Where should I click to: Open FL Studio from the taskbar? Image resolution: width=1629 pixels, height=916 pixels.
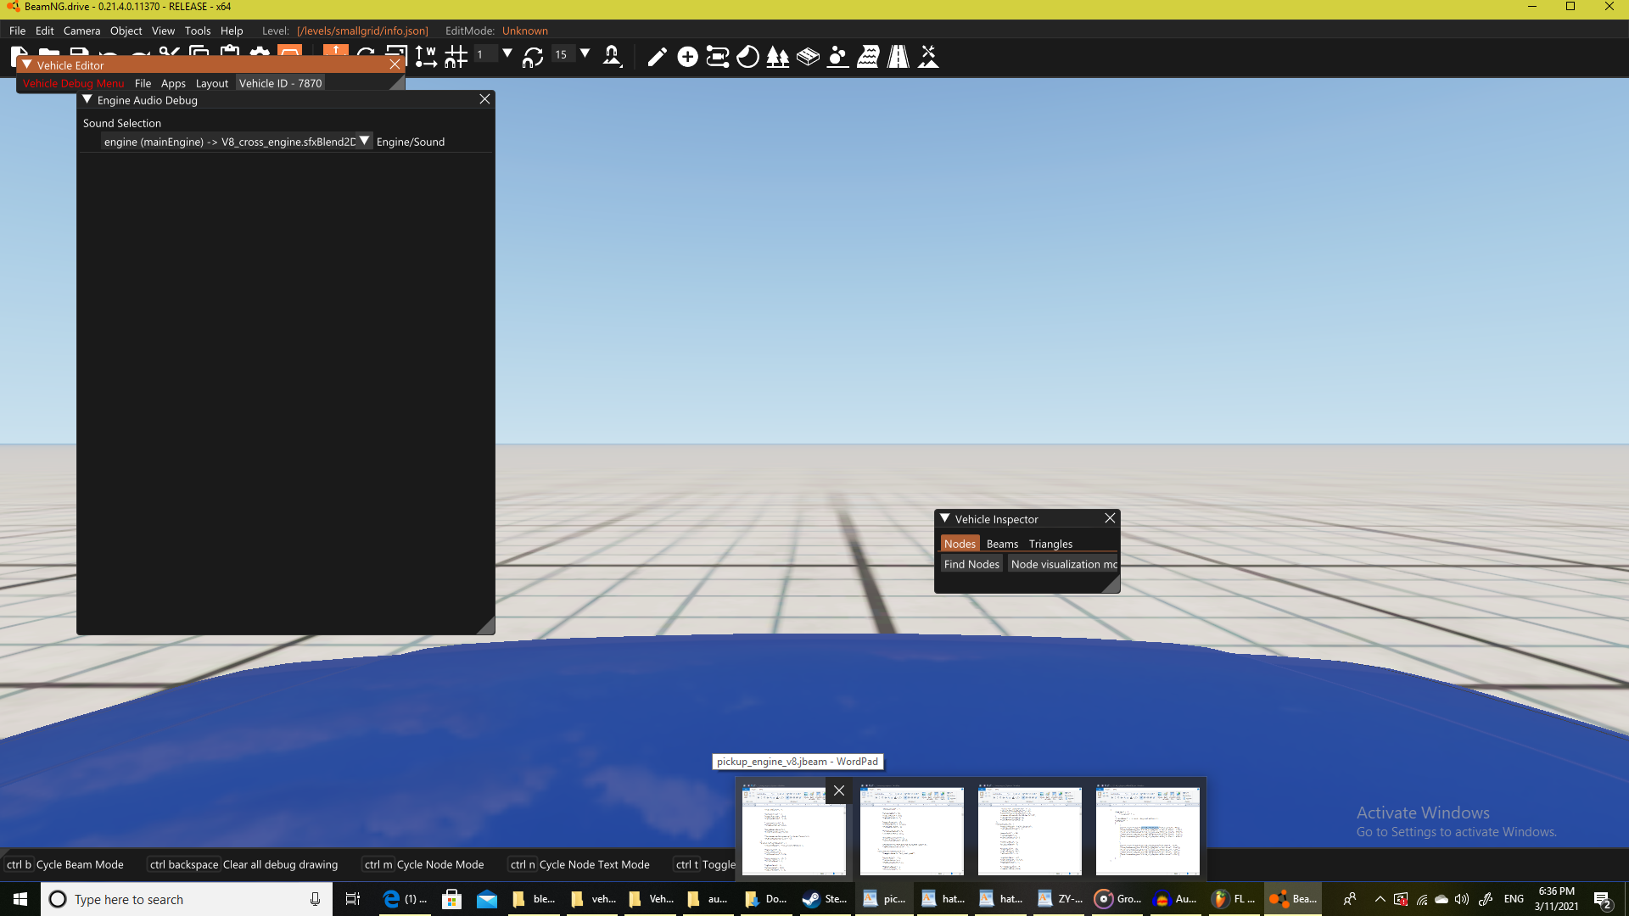1234,899
